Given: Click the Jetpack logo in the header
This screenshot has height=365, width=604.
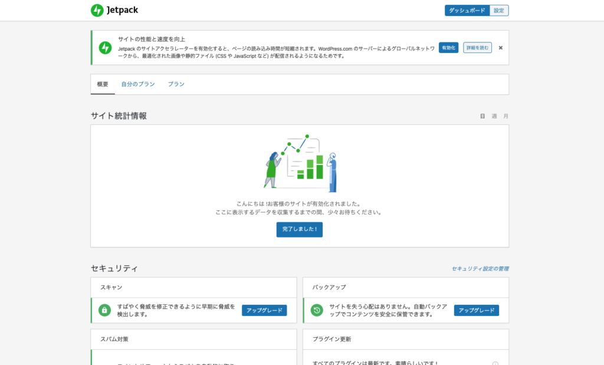Looking at the screenshot, I should tap(114, 10).
